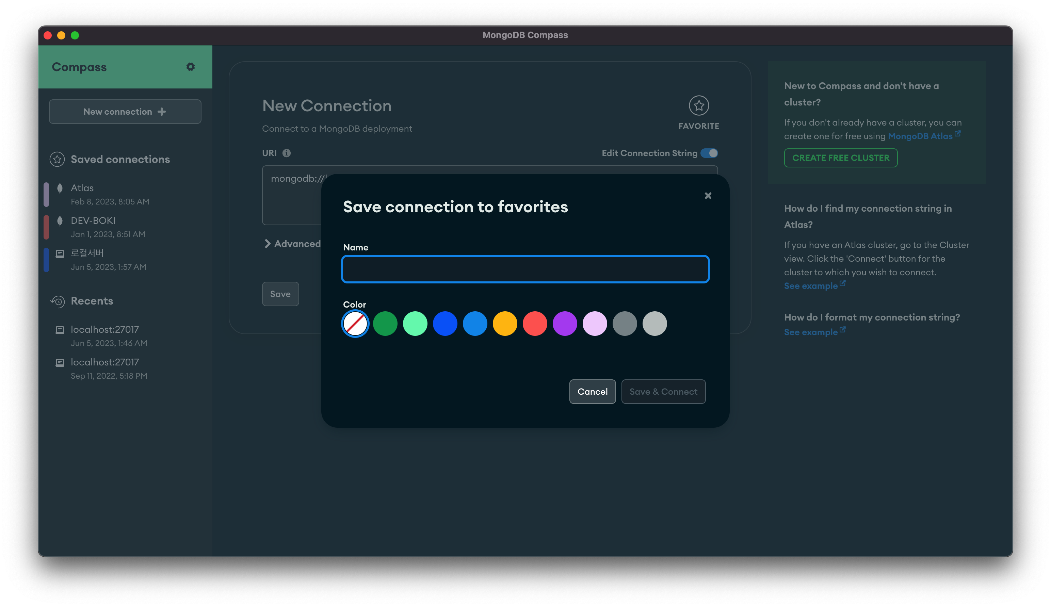
Task: Click the URI info icon
Action: point(287,153)
